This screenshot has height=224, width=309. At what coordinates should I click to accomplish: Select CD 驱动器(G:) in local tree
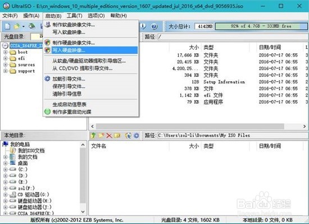coord(33,194)
